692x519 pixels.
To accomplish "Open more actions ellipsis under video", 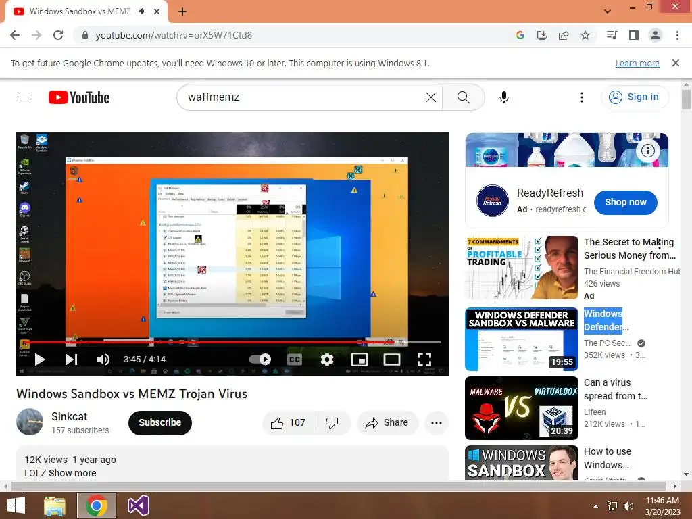I will click(x=437, y=423).
